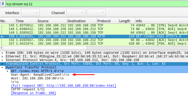Open the Interface dropdown
The image size is (188, 100).
pyautogui.click(x=30, y=13)
